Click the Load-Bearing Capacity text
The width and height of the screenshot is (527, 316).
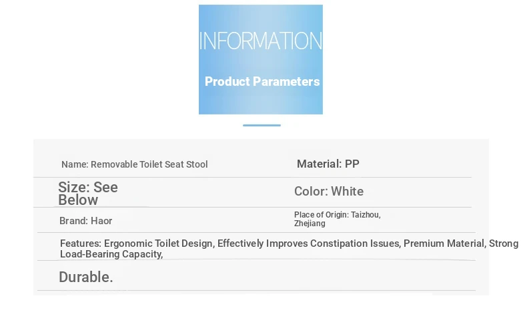click(111, 254)
